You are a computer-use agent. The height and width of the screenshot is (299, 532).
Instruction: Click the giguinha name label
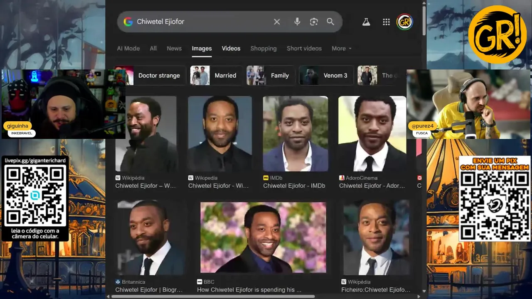(17, 125)
